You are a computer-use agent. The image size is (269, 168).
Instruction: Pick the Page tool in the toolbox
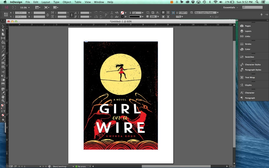3,34
